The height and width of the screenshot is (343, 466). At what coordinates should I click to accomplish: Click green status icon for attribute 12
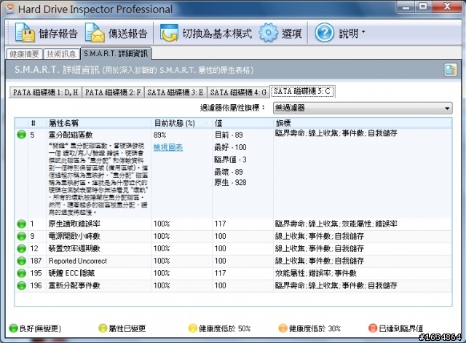(21, 248)
